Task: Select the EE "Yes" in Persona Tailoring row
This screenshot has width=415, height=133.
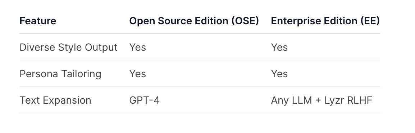Action: pos(279,74)
